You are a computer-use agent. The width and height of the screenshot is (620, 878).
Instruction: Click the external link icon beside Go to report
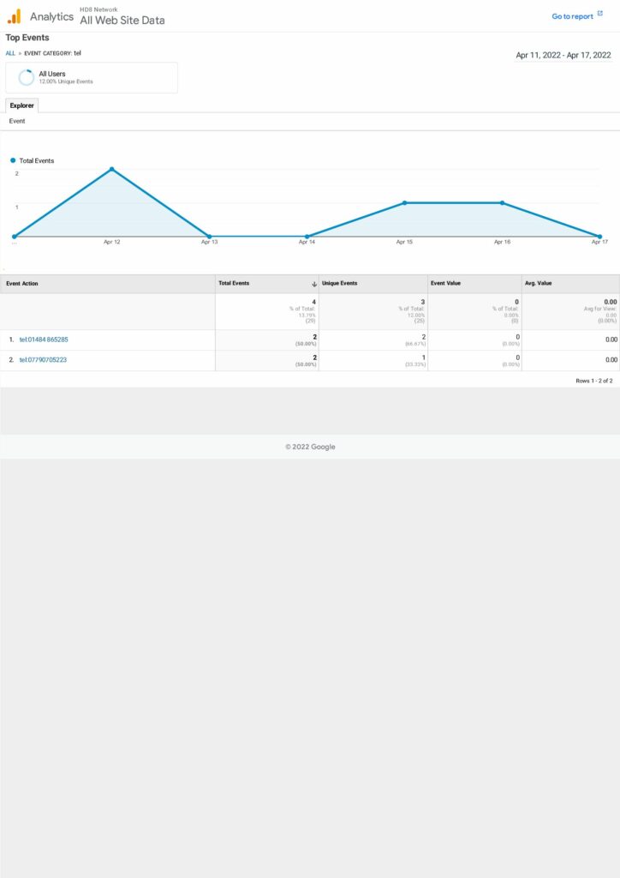pos(600,15)
